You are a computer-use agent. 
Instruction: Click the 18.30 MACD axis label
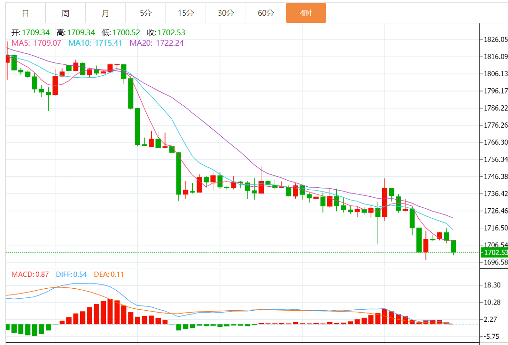pyautogui.click(x=492, y=285)
